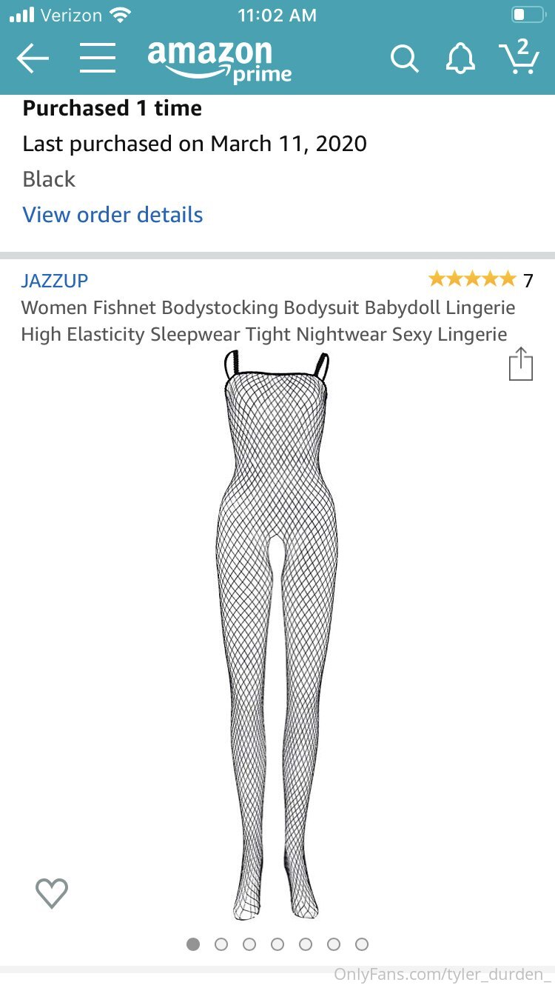Viewport: 555px width, 988px height.
Task: Select the first image carousel dot
Action: pyautogui.click(x=193, y=944)
